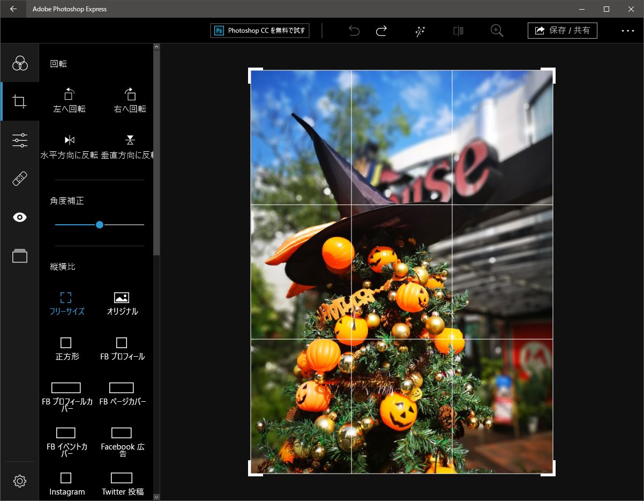This screenshot has height=501, width=644.
Task: Maximize the Photoshop Express window
Action: (x=606, y=9)
